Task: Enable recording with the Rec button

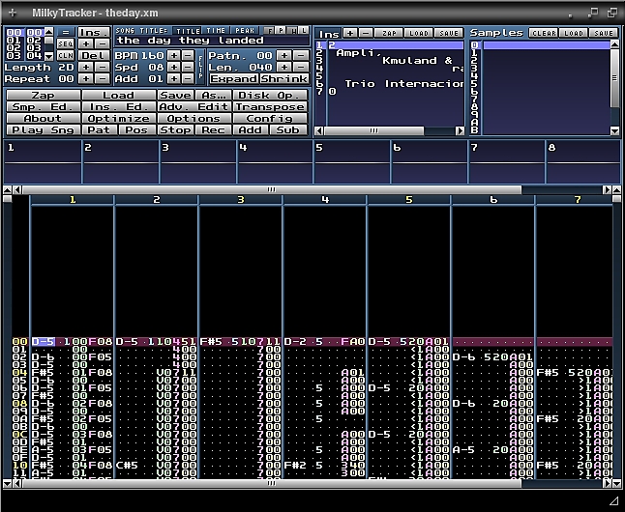Action: (213, 130)
